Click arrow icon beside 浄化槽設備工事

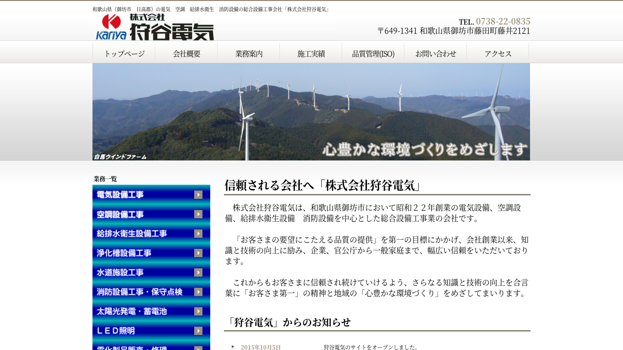(x=198, y=253)
